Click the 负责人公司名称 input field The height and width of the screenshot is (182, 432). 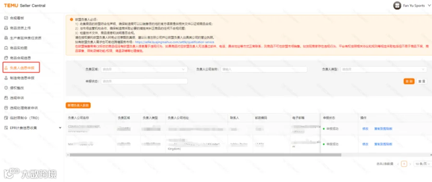(264, 70)
